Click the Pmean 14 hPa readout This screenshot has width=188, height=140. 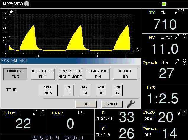165,133
